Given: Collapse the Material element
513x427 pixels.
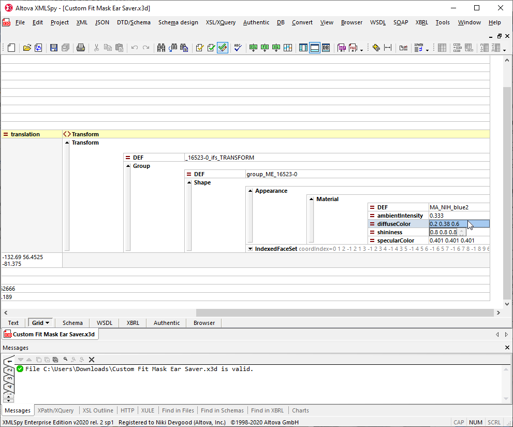Looking at the screenshot, I should tap(311, 199).
